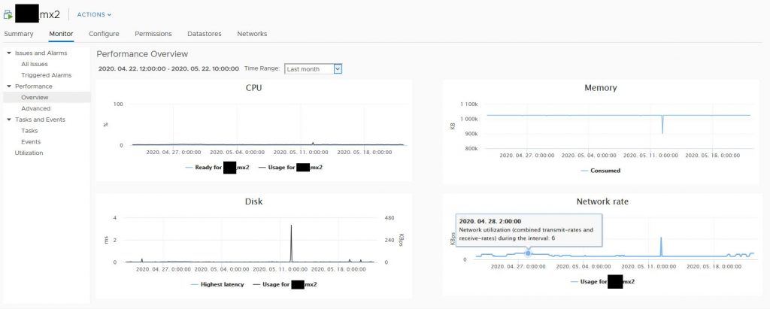Select Triggered Alarms in the sidebar
The height and width of the screenshot is (309, 770).
click(x=46, y=75)
